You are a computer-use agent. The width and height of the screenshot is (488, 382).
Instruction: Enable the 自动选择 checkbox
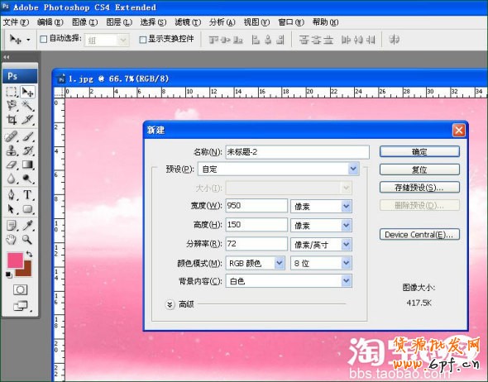(x=44, y=39)
